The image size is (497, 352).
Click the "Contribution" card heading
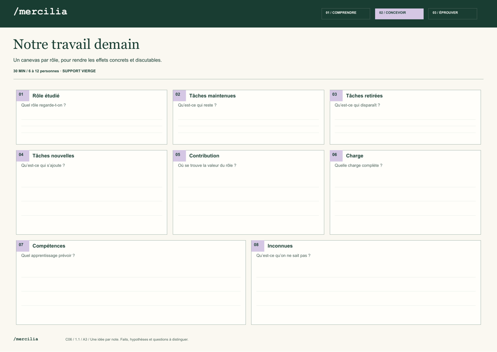coord(204,156)
